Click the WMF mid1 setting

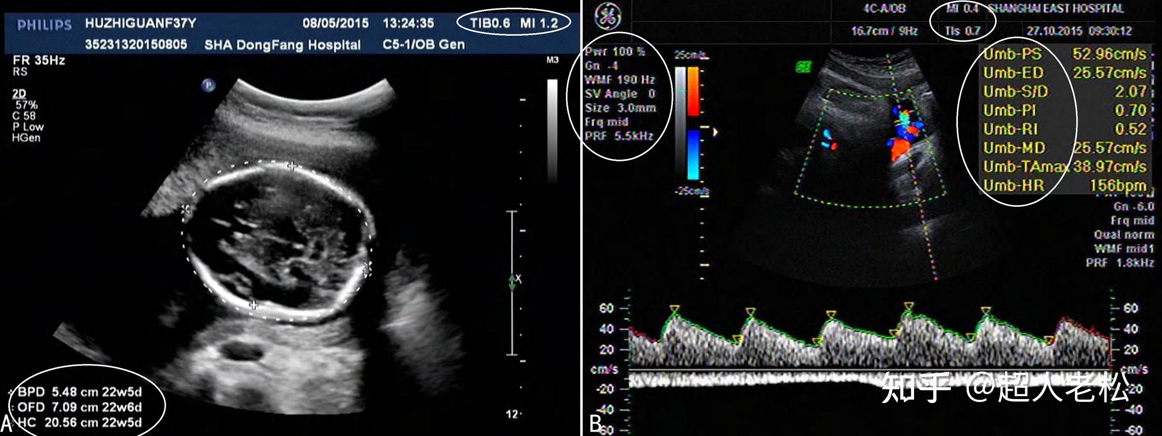(1124, 249)
